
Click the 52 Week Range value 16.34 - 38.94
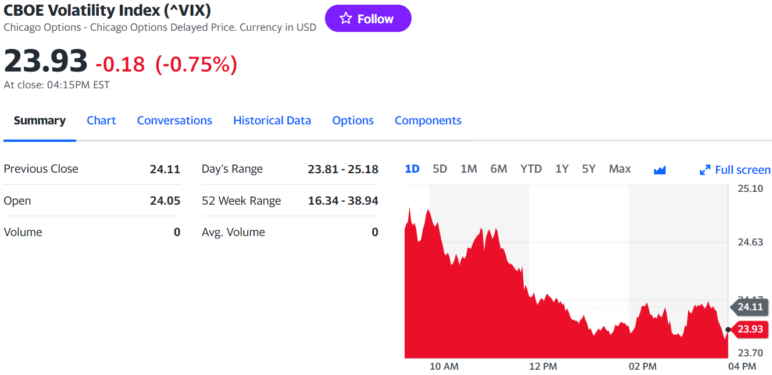pyautogui.click(x=343, y=201)
